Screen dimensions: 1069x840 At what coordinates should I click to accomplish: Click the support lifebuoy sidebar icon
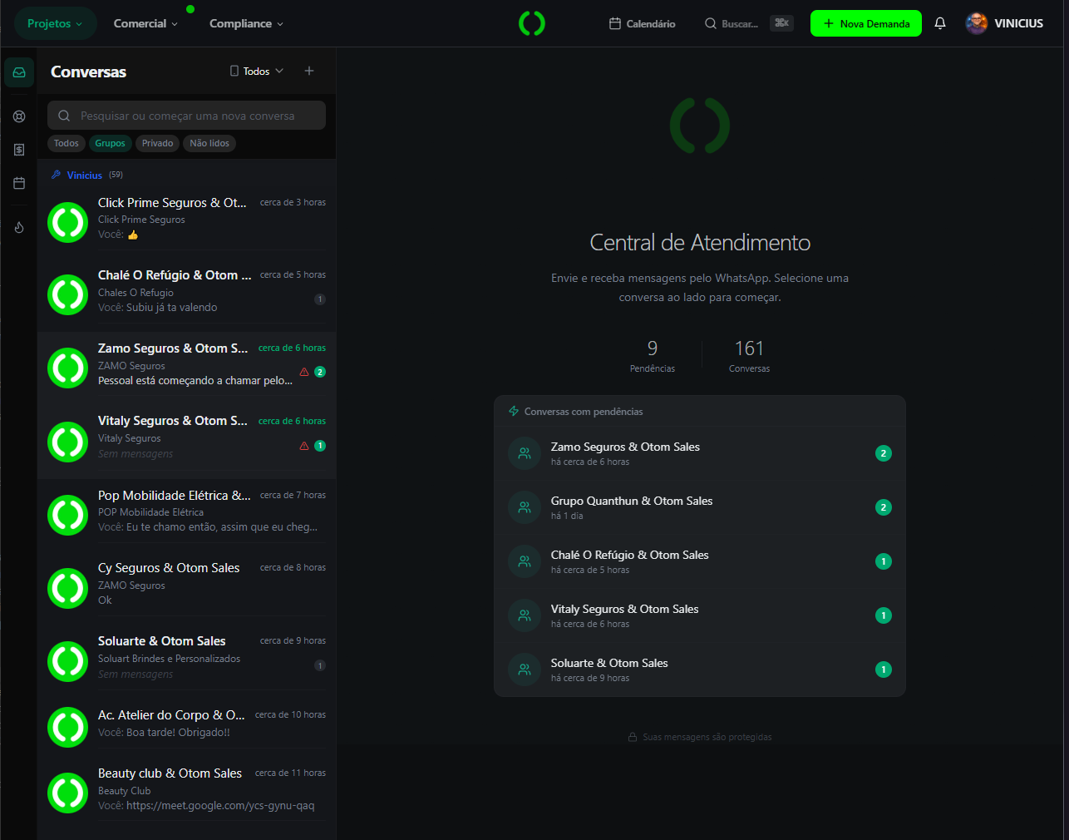(19, 116)
